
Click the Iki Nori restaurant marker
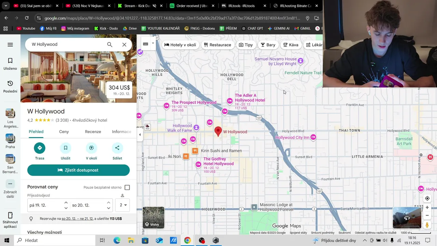[x=186, y=156]
